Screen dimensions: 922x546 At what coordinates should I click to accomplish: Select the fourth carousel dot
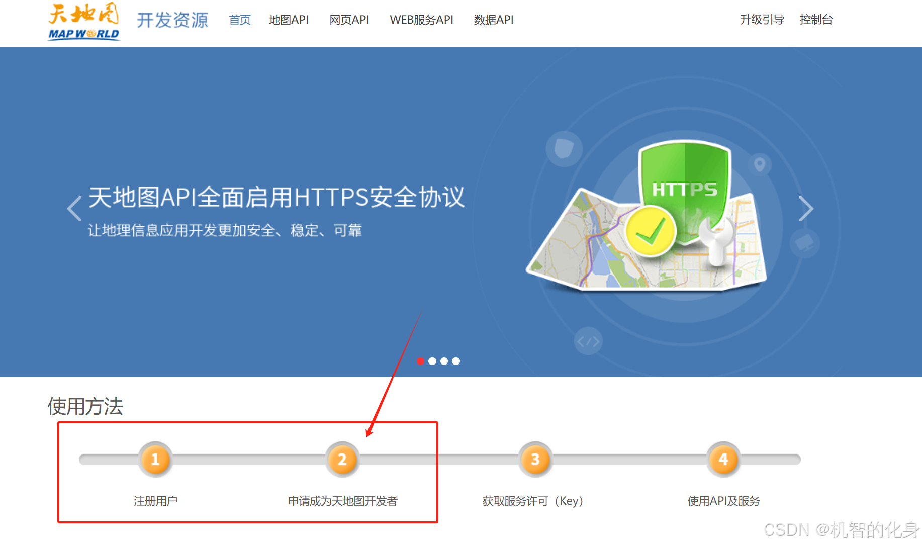point(456,361)
